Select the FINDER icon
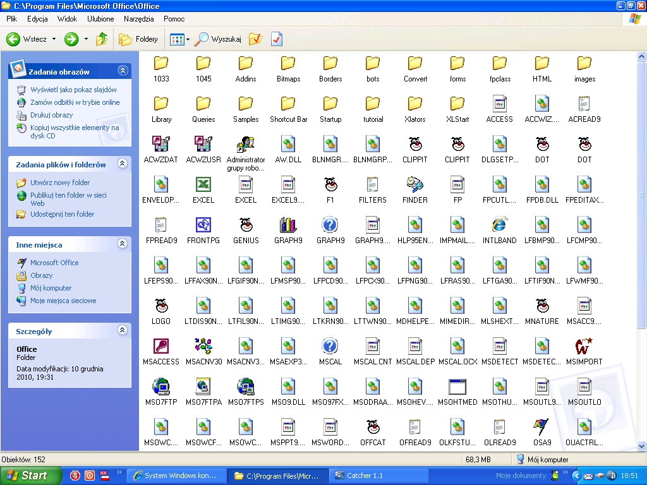This screenshot has height=485, width=647. coord(414,185)
